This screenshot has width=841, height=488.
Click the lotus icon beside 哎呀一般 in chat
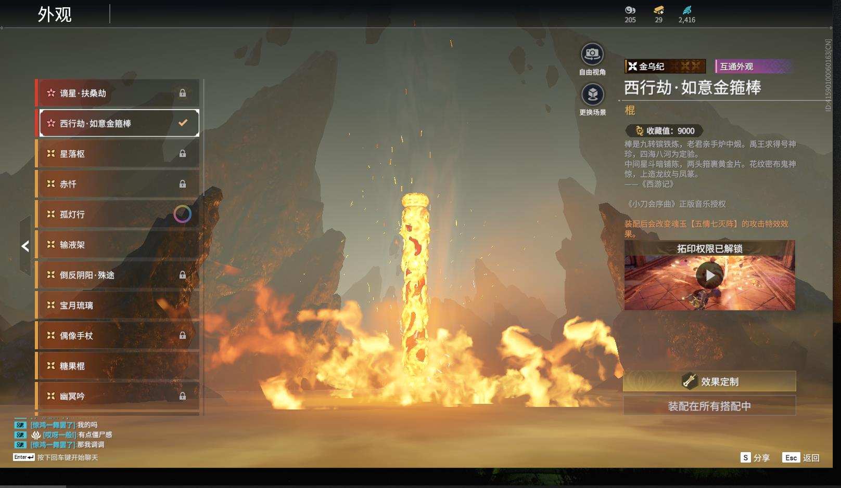point(36,434)
